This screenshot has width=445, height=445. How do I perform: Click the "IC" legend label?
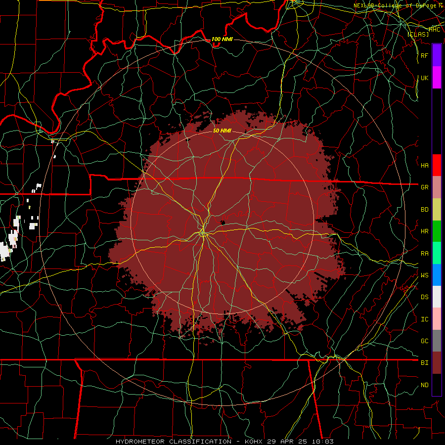424,319
